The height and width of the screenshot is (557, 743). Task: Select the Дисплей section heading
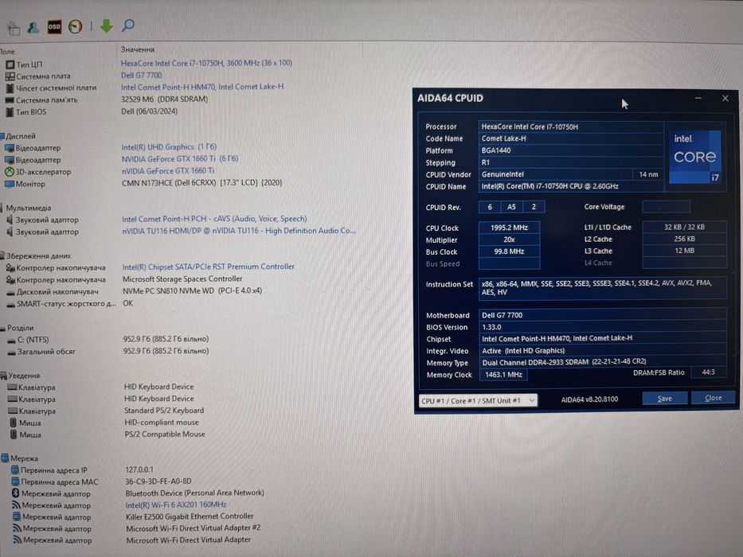coord(21,136)
